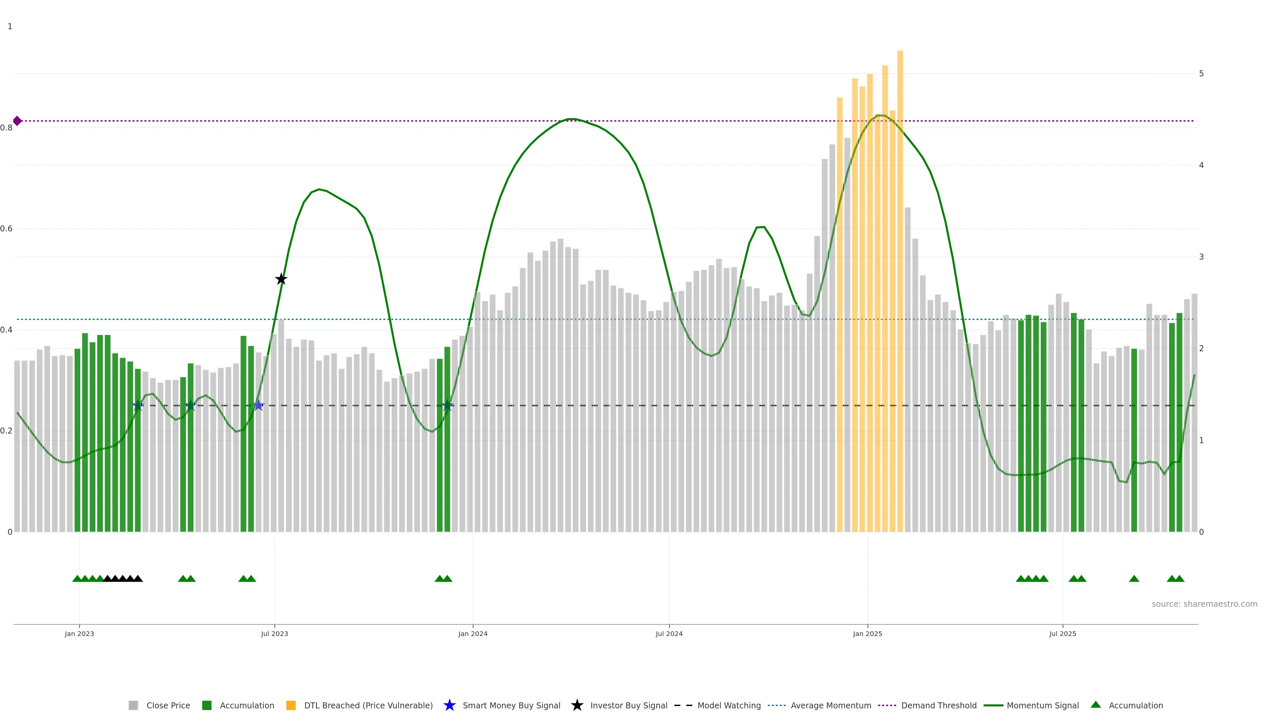
Task: Click the single green accumulation triangle after Jul 2025
Action: tap(1134, 579)
